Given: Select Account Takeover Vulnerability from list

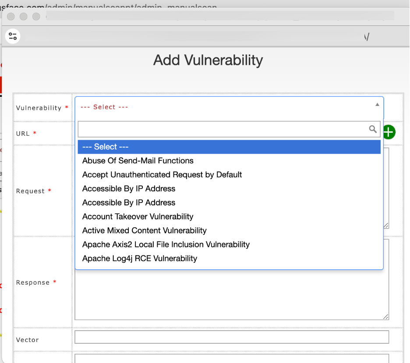Looking at the screenshot, I should (138, 217).
